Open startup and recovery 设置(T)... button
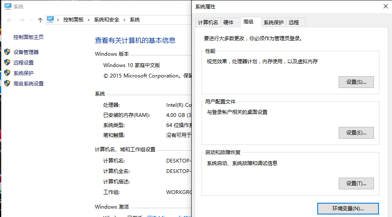Image resolution: width=392 pixels, height=217 pixels. (356, 183)
